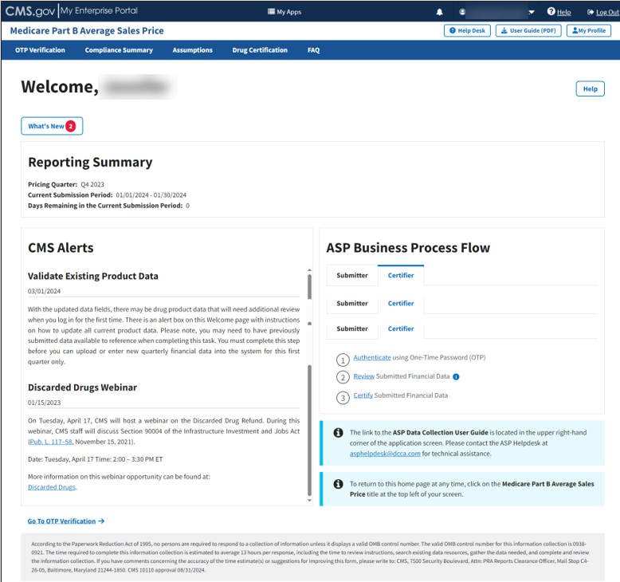Select the third row Submitter tab
The height and width of the screenshot is (582, 620).
pyautogui.click(x=352, y=328)
